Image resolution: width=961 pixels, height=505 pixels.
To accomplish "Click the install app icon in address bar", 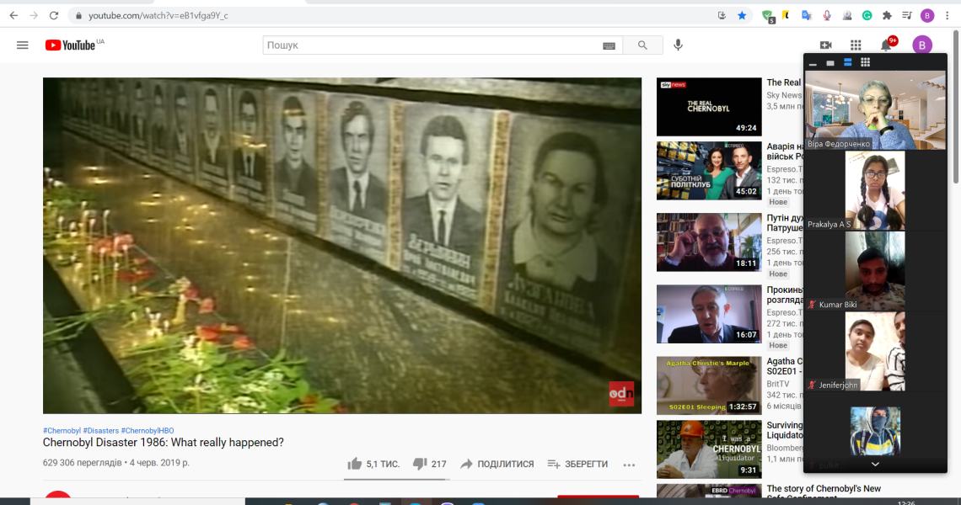I will click(x=722, y=15).
